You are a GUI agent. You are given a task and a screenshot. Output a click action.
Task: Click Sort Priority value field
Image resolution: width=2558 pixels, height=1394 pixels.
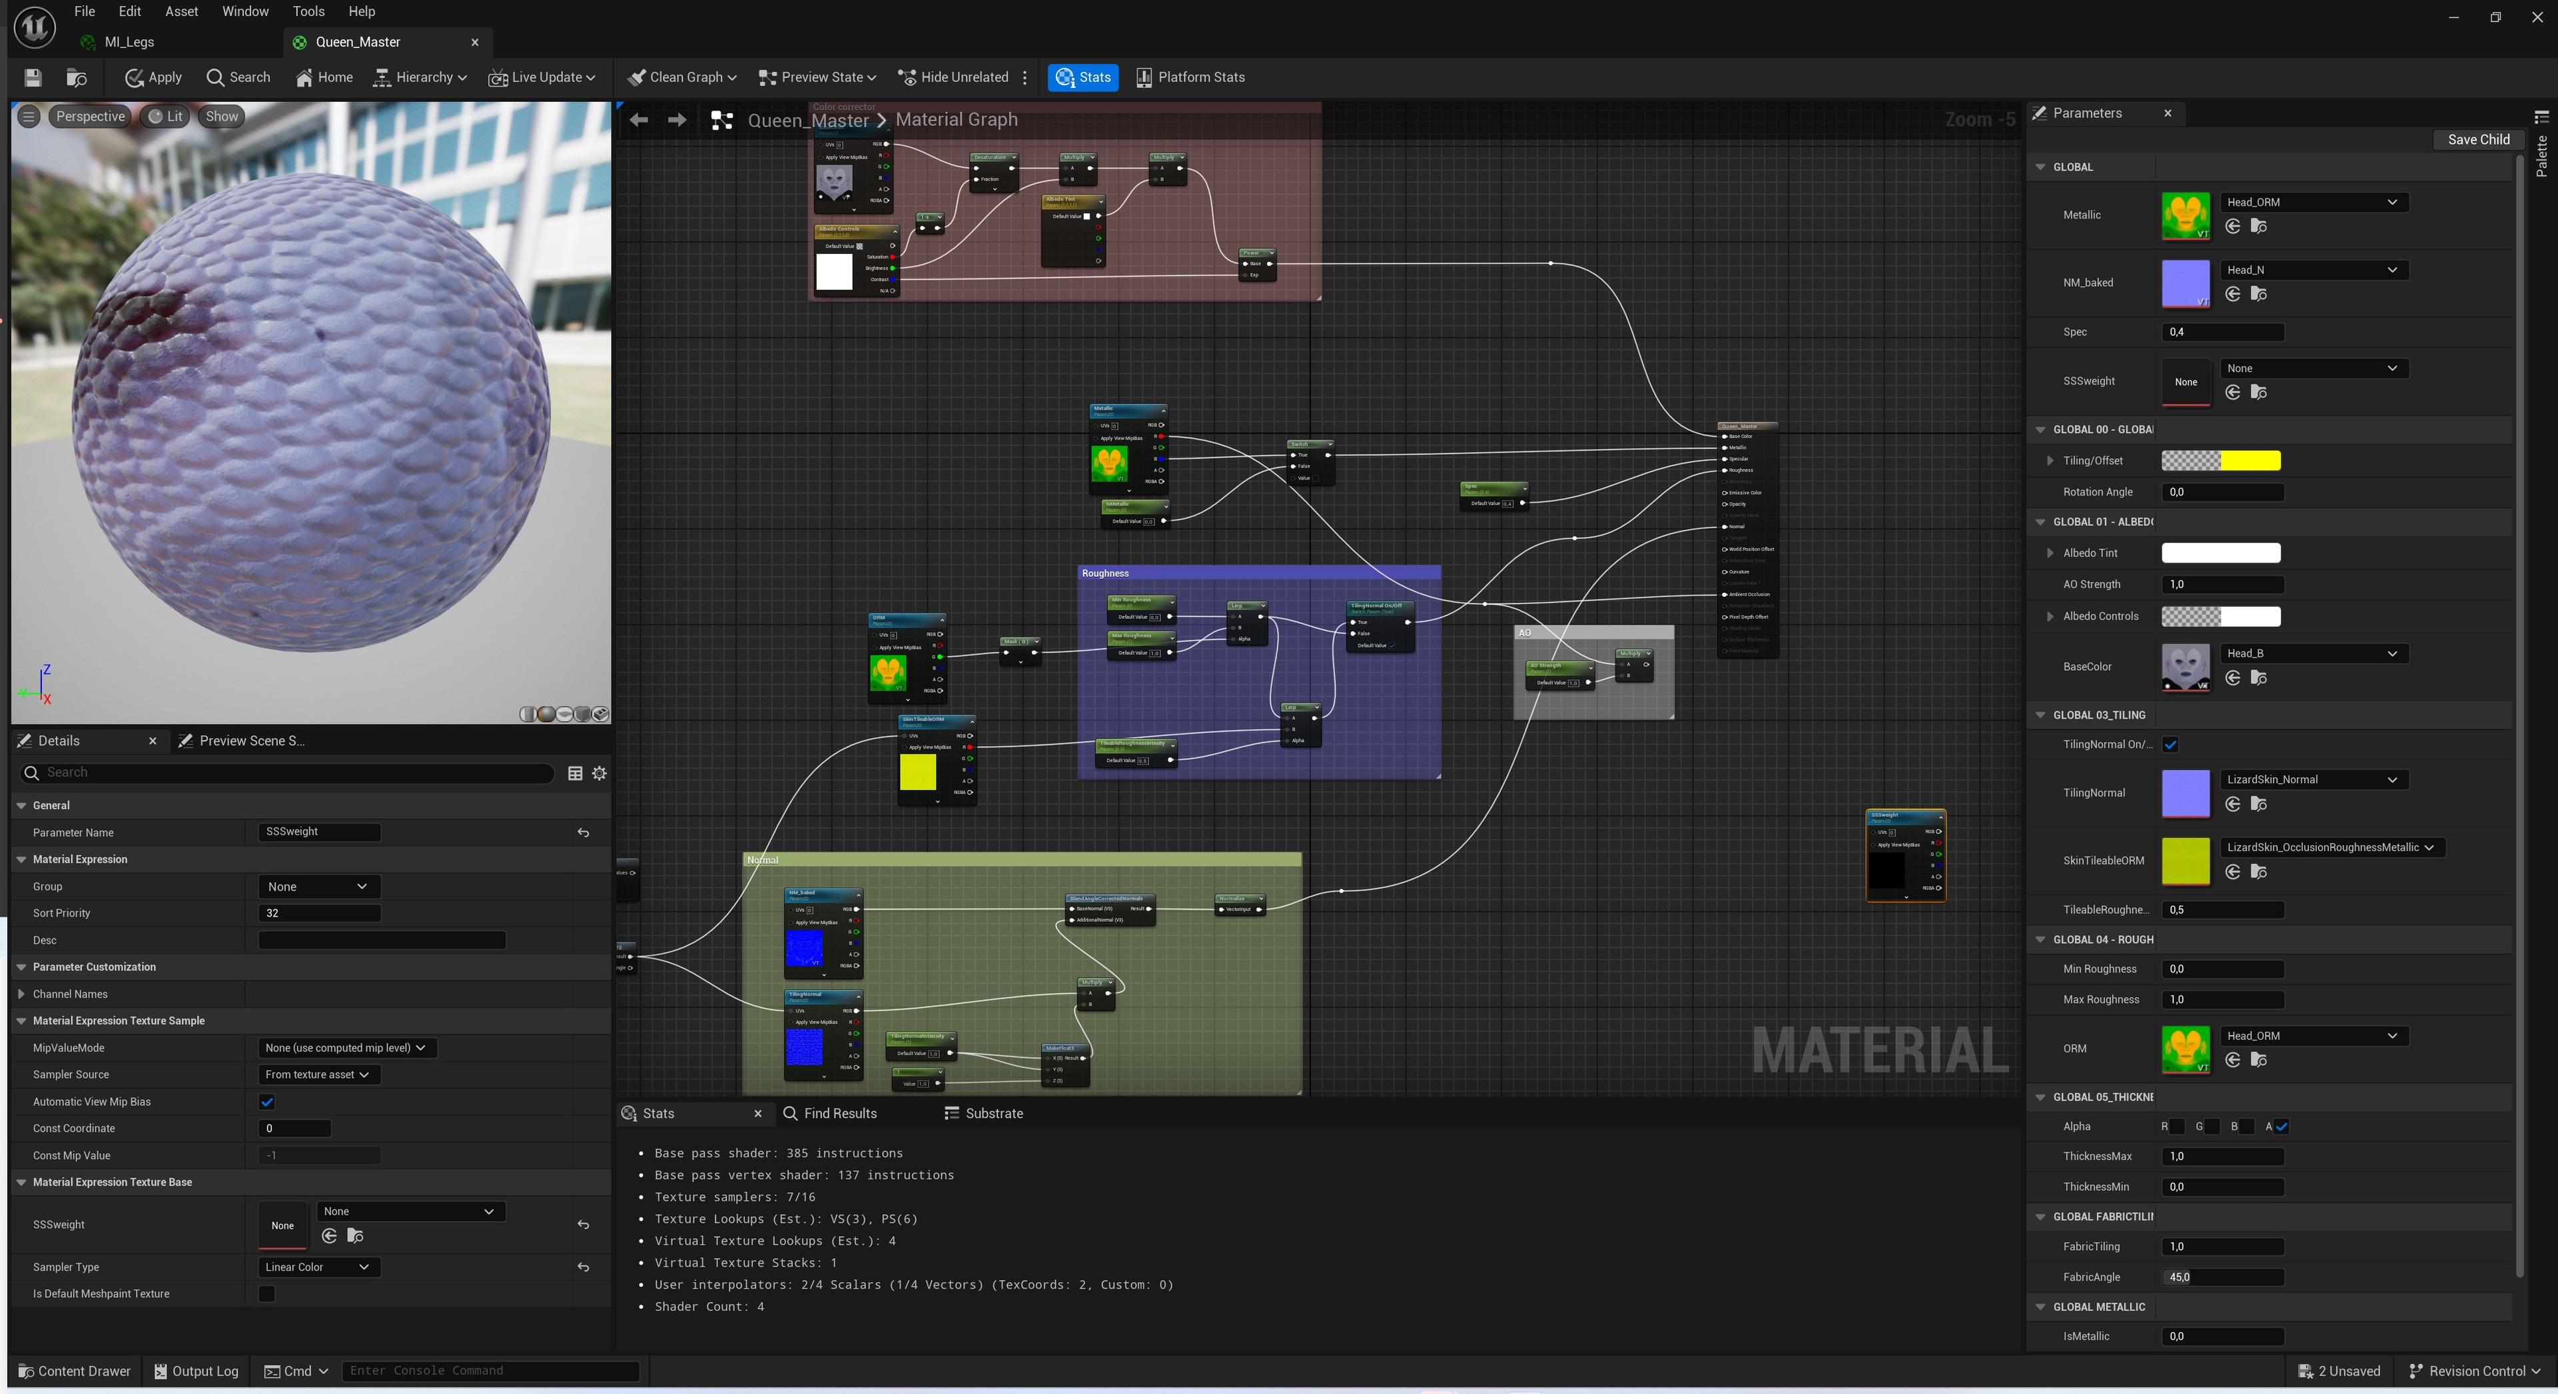(319, 913)
